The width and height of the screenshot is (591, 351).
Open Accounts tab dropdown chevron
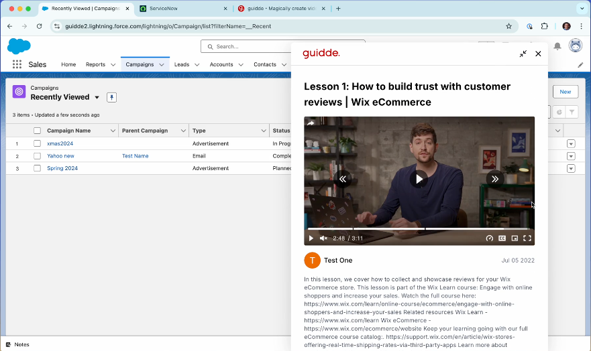[x=241, y=65]
